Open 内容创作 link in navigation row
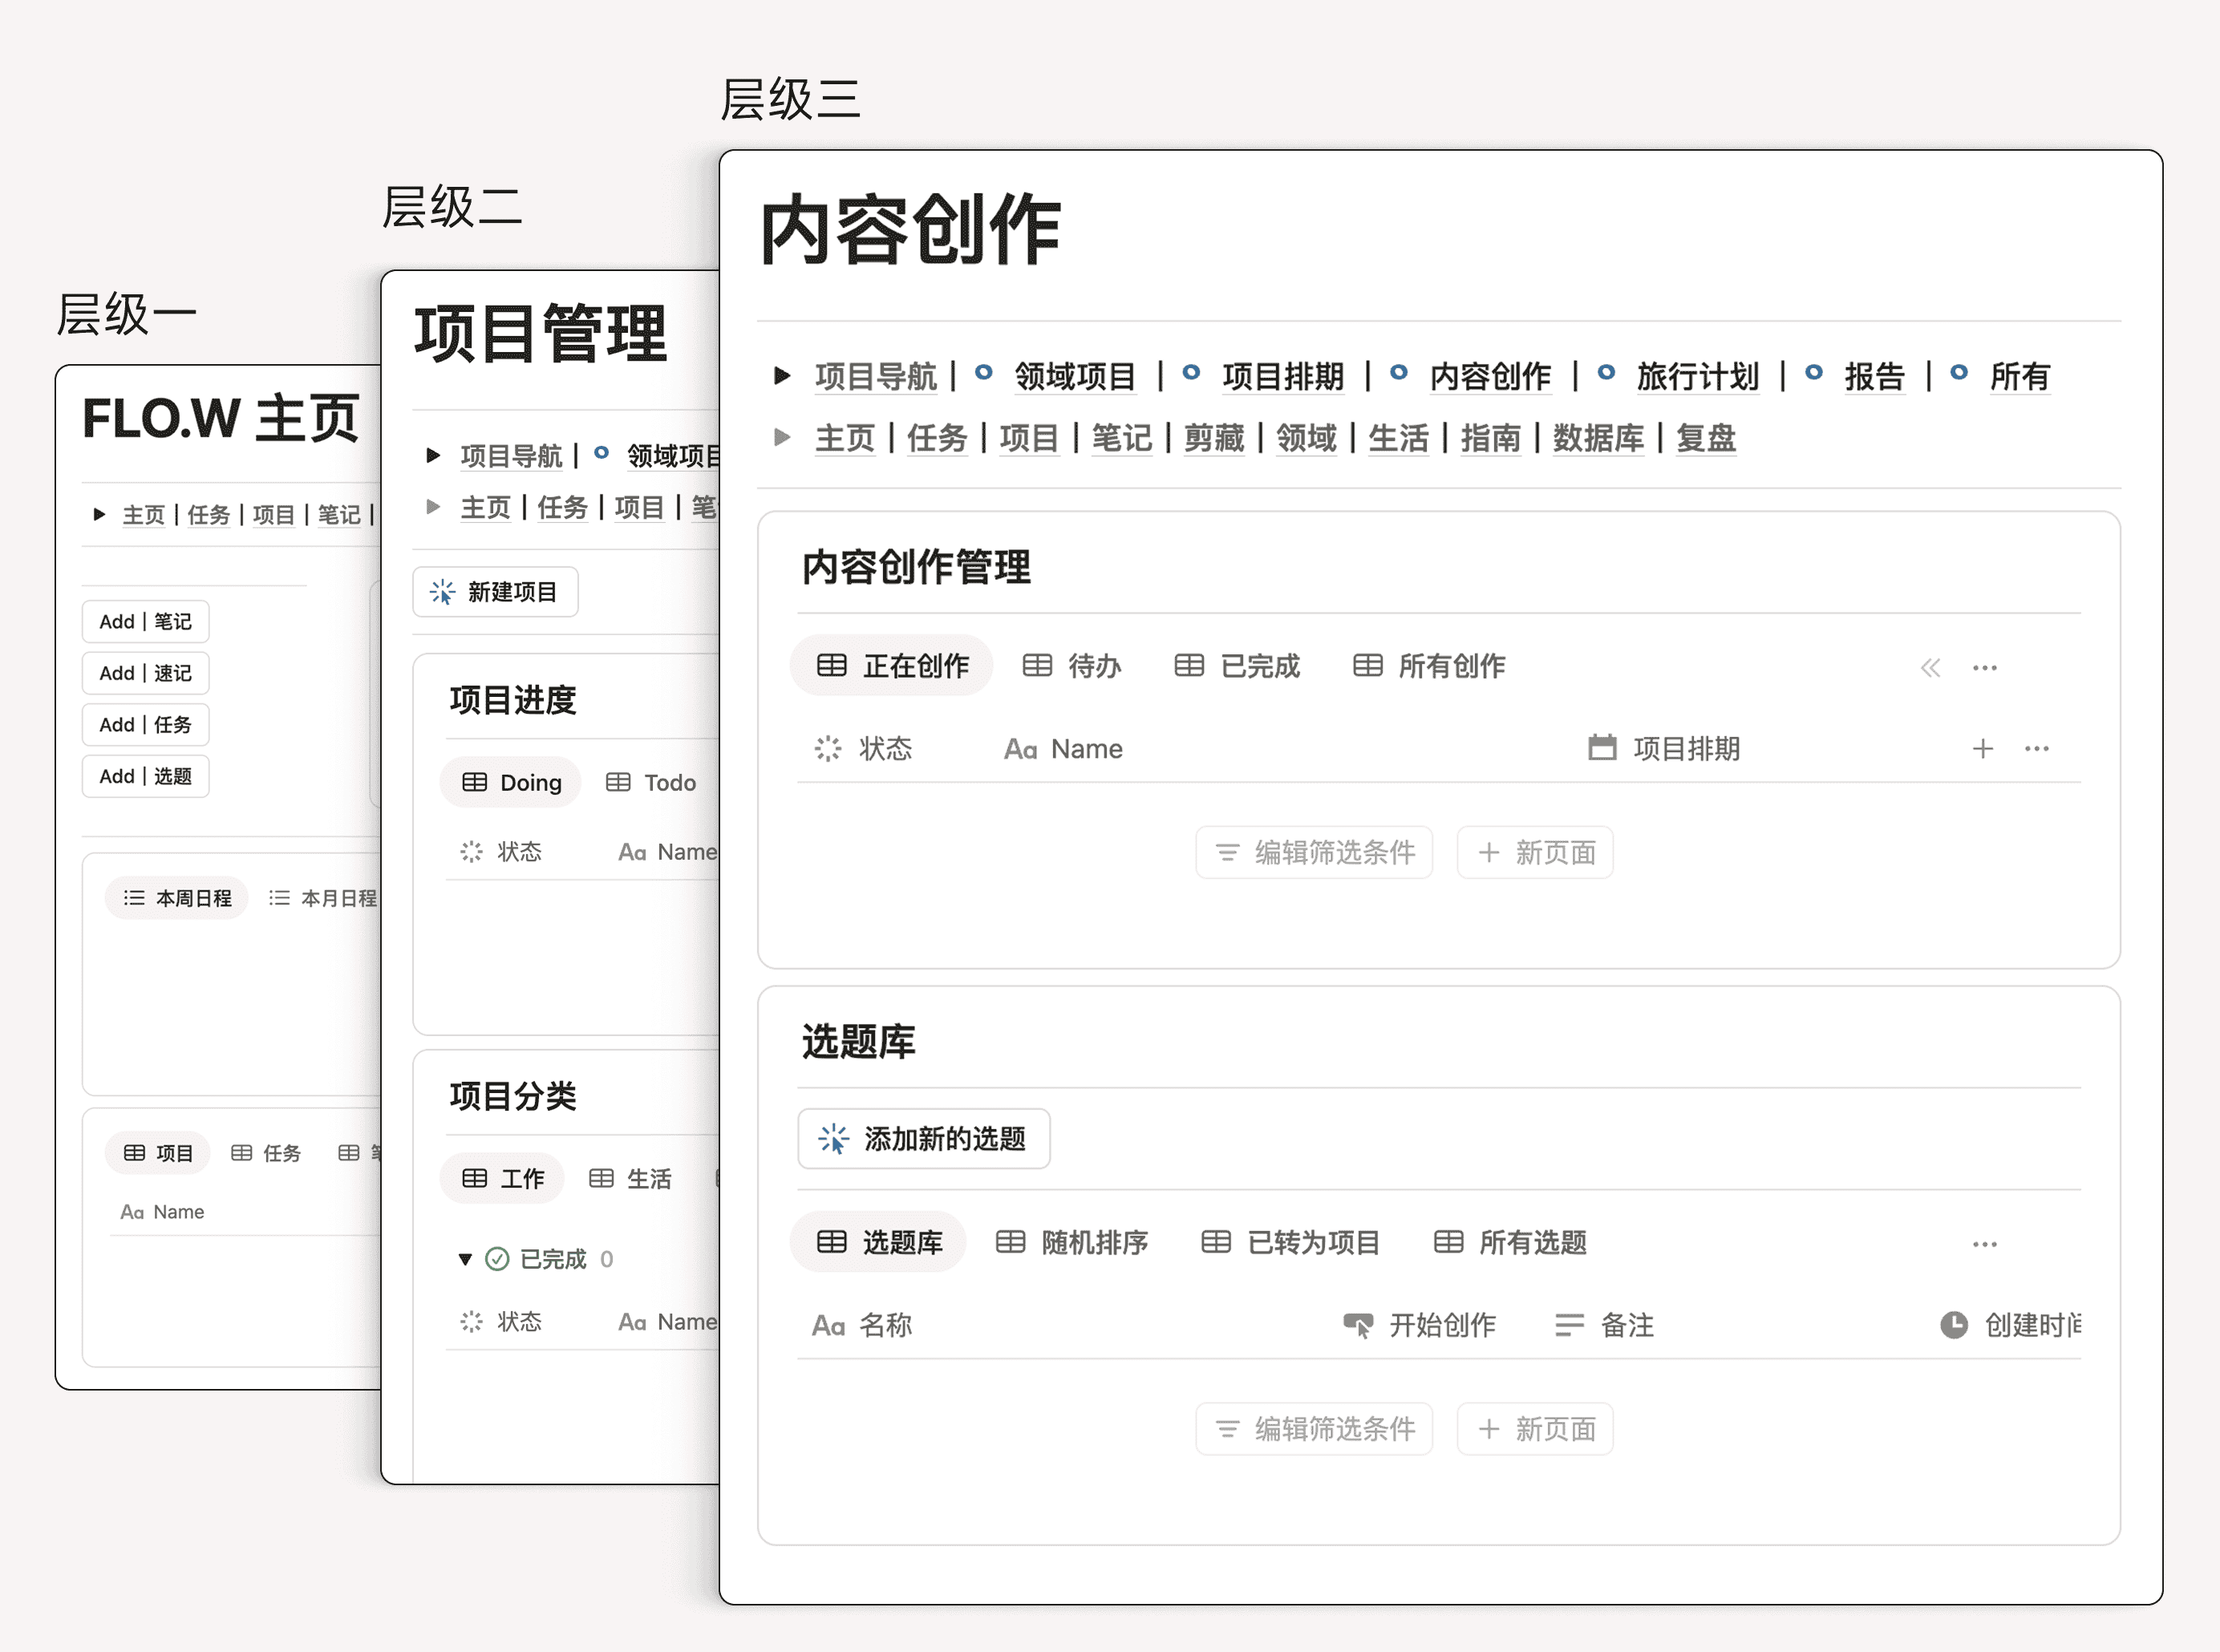2220x1652 pixels. pyautogui.click(x=1490, y=376)
